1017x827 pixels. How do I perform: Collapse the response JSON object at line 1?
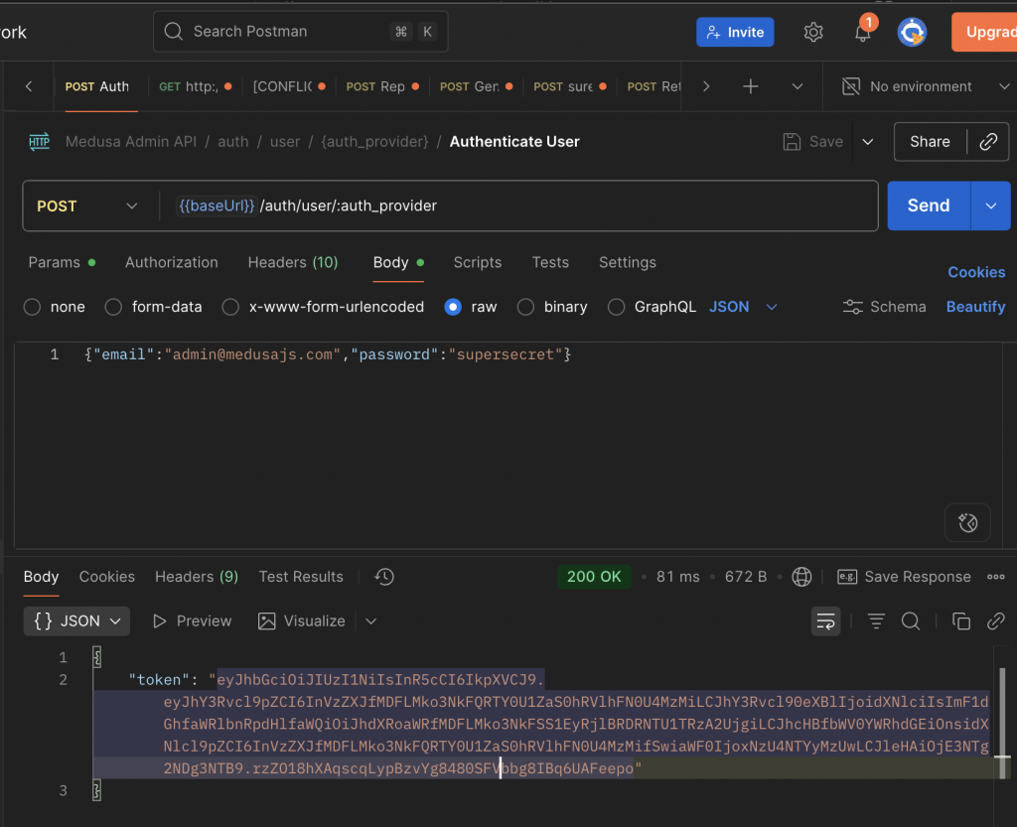pos(96,657)
